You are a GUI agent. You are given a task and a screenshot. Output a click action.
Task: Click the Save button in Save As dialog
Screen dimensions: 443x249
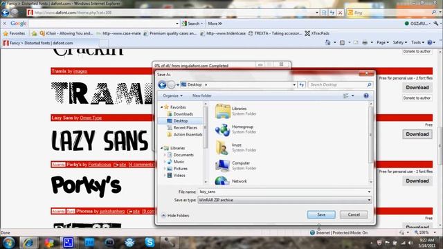pos(321,214)
